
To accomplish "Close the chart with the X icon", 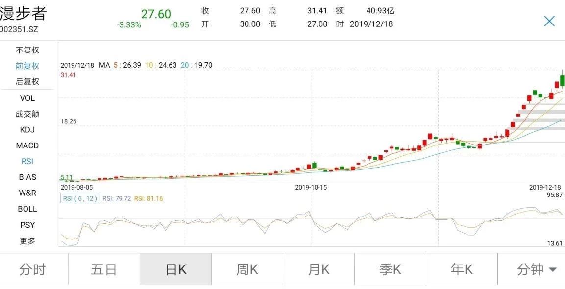I will point(549,21).
